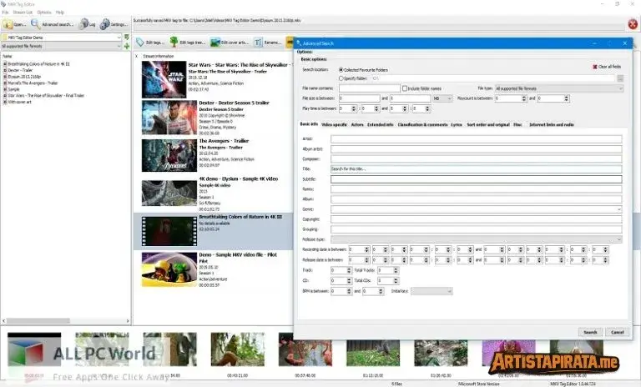This screenshot has width=641, height=387.
Task: Open the All supported file formats filter in left panel
Action: tap(62, 46)
